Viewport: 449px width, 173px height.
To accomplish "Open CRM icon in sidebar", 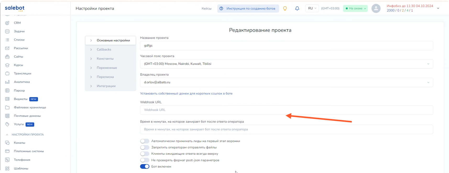I will click(x=7, y=23).
